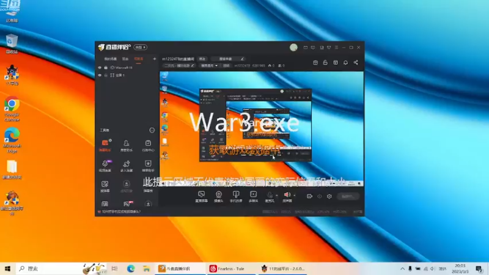Open the Windows Start menu
489x275 pixels.
point(7,268)
